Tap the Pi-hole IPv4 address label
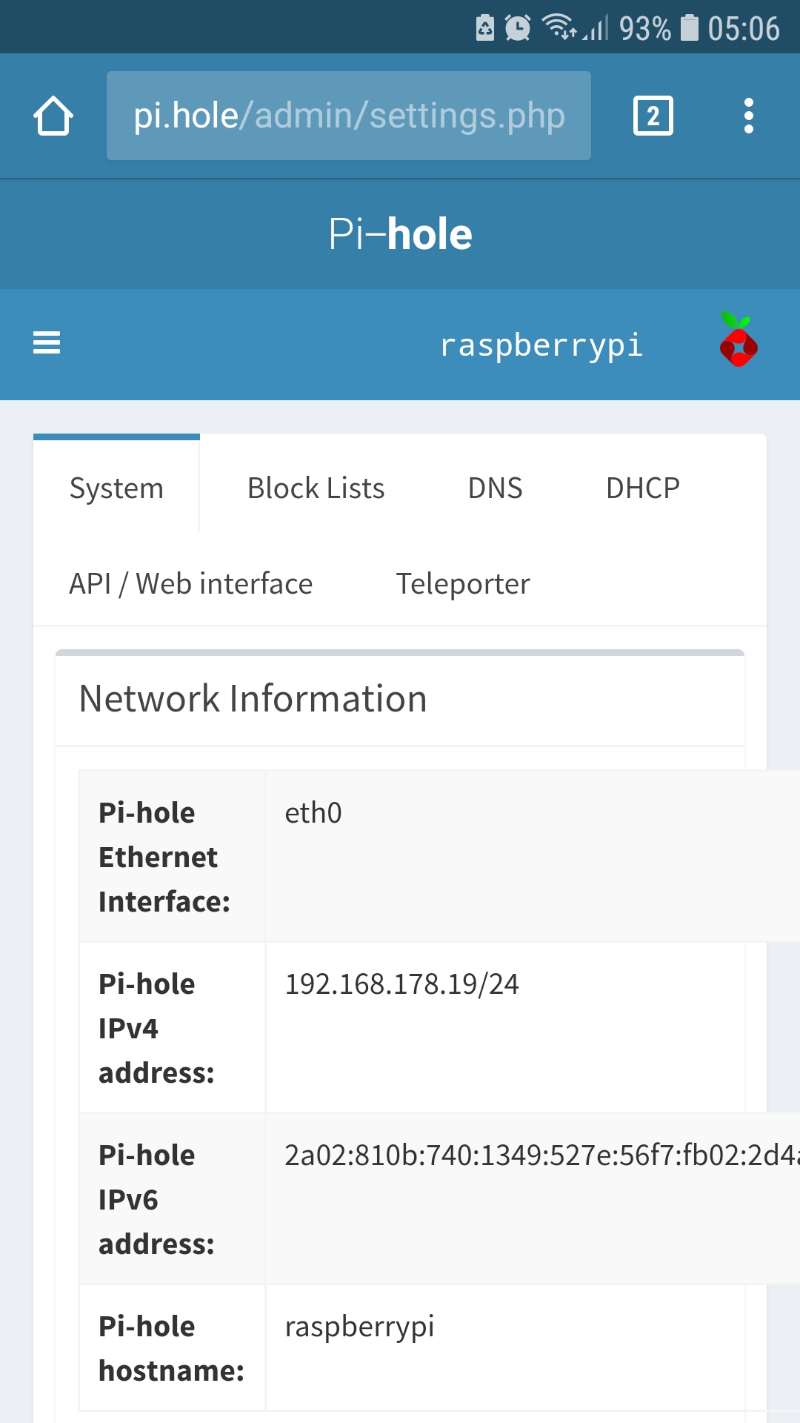800x1423 pixels. tap(156, 1028)
